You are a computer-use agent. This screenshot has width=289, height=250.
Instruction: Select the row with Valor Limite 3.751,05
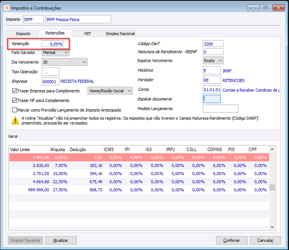(x=139, y=174)
